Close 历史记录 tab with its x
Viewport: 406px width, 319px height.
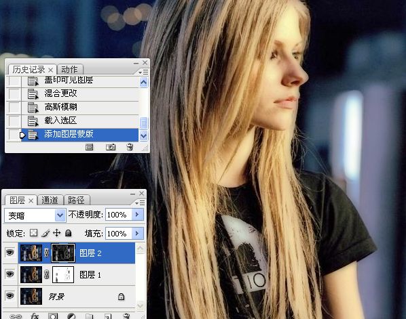click(x=51, y=70)
